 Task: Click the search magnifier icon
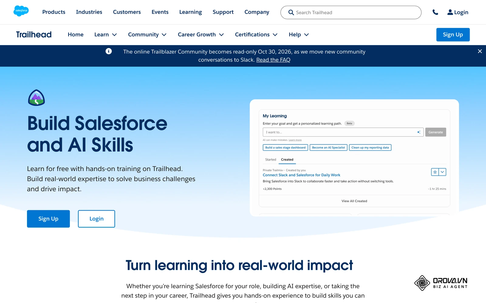pos(291,12)
